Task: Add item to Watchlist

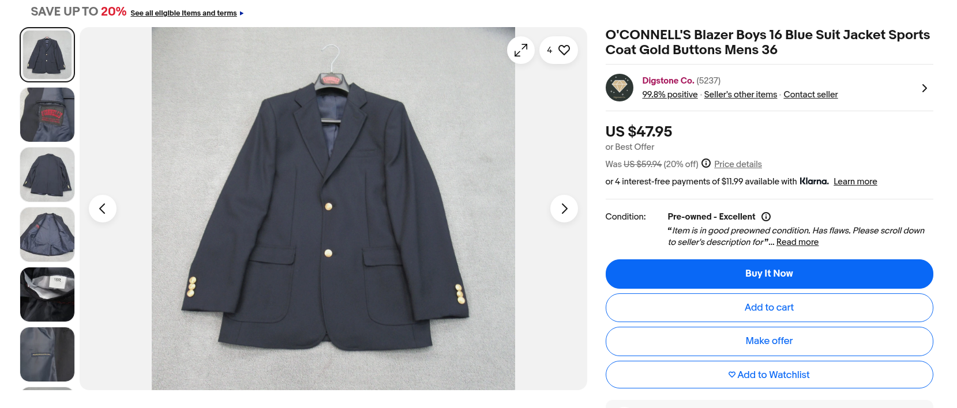Action: [769, 375]
